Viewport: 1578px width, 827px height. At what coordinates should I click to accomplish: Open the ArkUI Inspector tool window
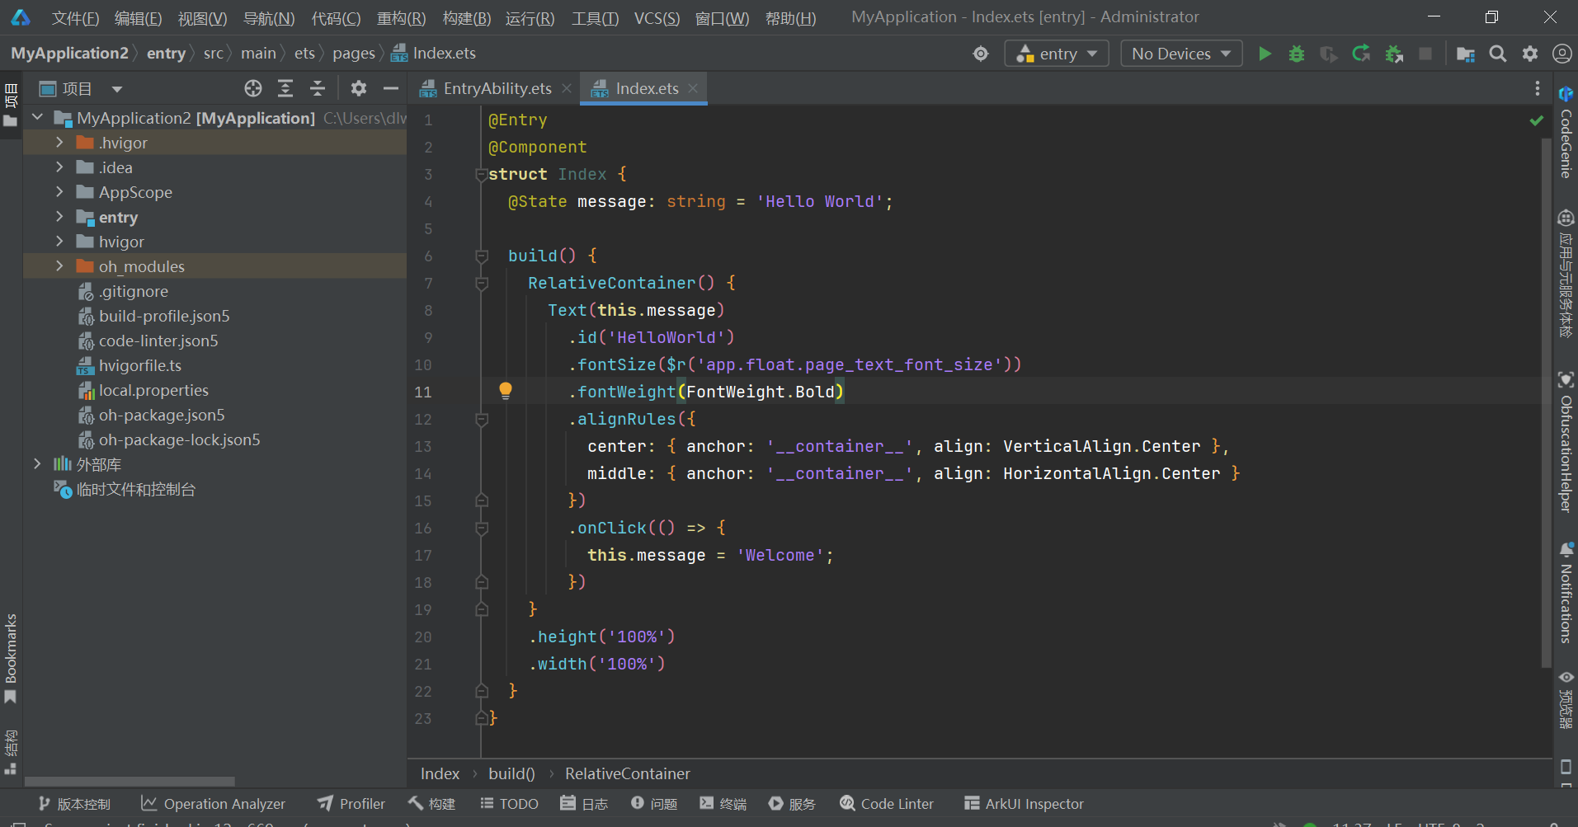coord(1024,804)
